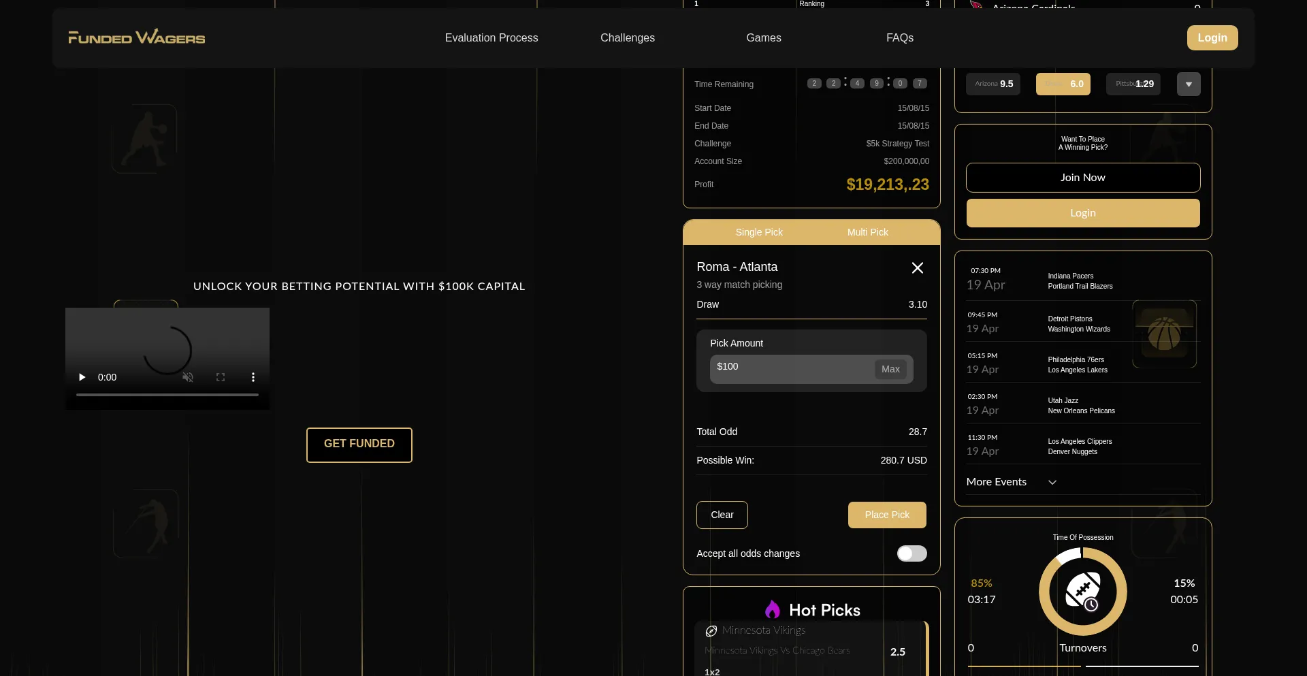Click the Possible Win 280.7 USD value
Screen dimensions: 1307x676
pos(903,461)
